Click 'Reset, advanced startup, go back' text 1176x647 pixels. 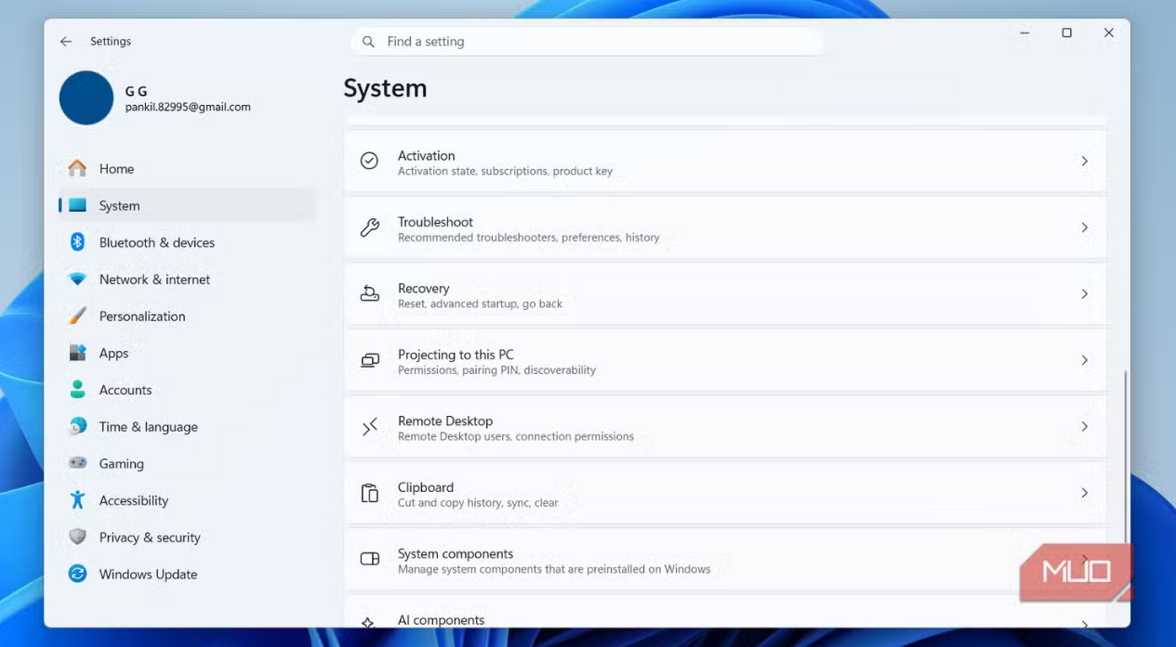tap(480, 304)
